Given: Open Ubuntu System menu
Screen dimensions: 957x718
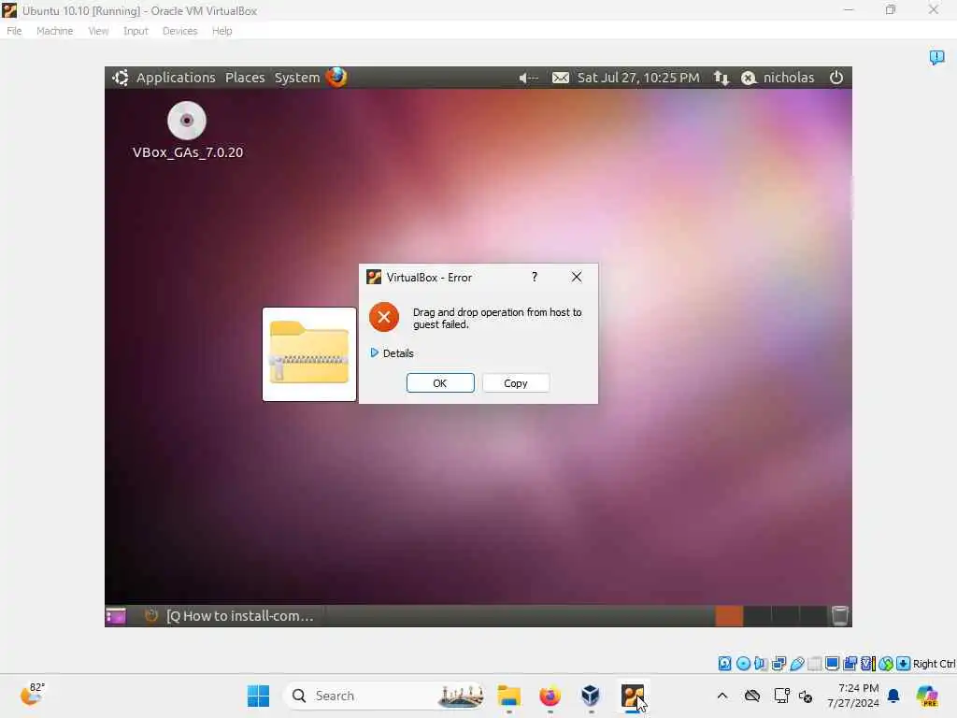Looking at the screenshot, I should point(297,78).
